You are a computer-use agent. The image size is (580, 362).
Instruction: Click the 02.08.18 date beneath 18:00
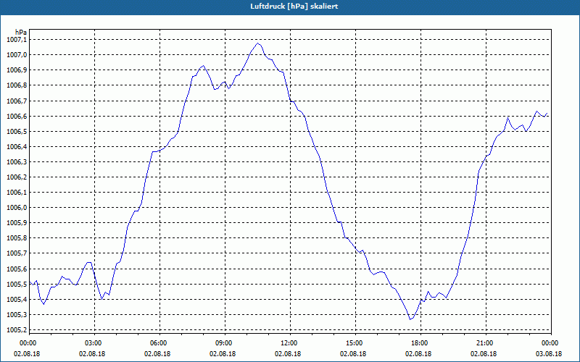(418, 354)
